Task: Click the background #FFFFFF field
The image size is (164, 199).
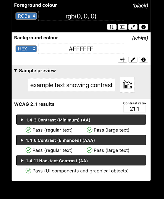Action: pyautogui.click(x=81, y=49)
